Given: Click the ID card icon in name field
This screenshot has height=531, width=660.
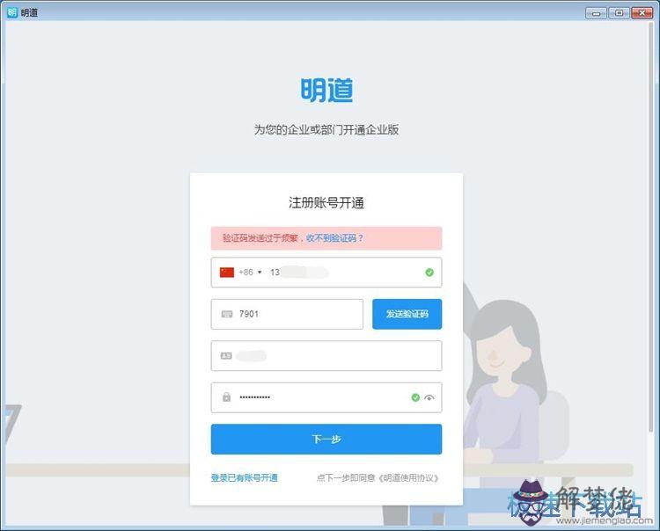Looking at the screenshot, I should [226, 356].
